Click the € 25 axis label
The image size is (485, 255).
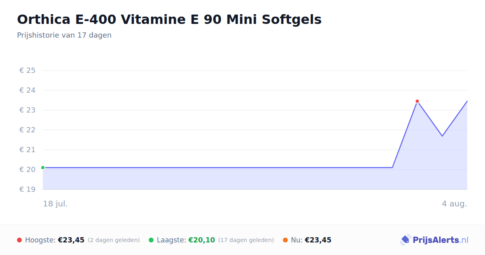point(27,70)
